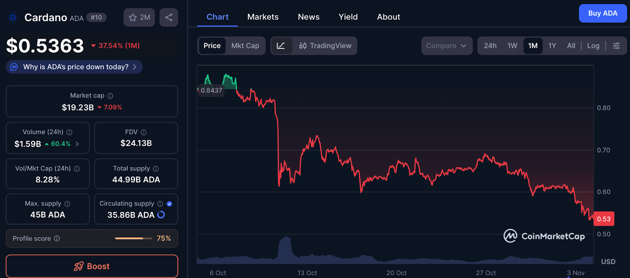Click the Buy ADA button
This screenshot has width=630, height=278.
pos(602,13)
